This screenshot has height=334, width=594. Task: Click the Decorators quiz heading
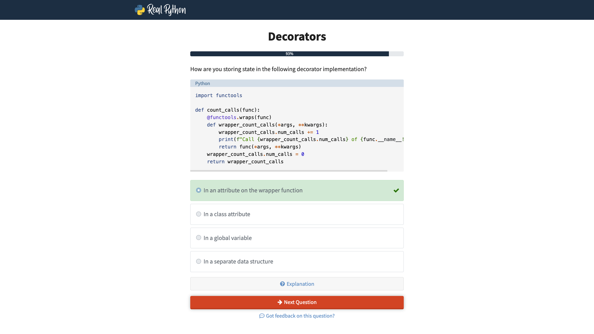297,36
